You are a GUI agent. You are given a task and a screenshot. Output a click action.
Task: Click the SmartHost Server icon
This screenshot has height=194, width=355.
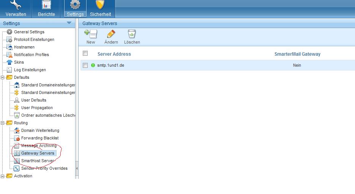[x=17, y=161]
